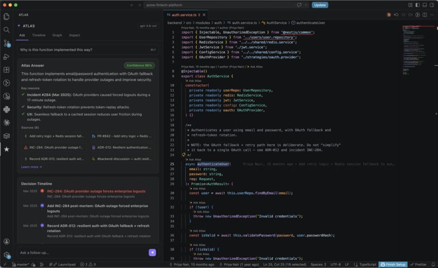Send the follow-up with the purple arrow button
438x268 pixels.
coord(152,253)
